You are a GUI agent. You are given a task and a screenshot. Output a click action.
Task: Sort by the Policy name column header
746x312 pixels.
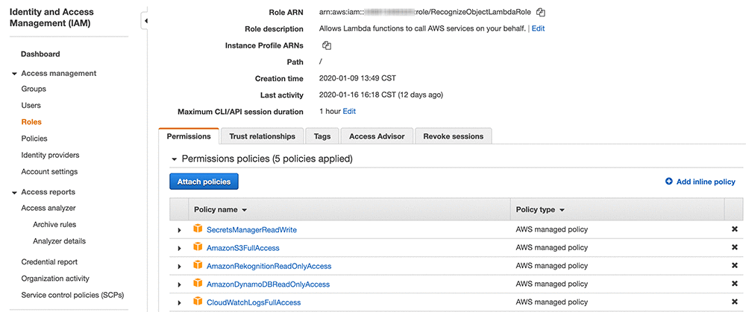coord(220,209)
